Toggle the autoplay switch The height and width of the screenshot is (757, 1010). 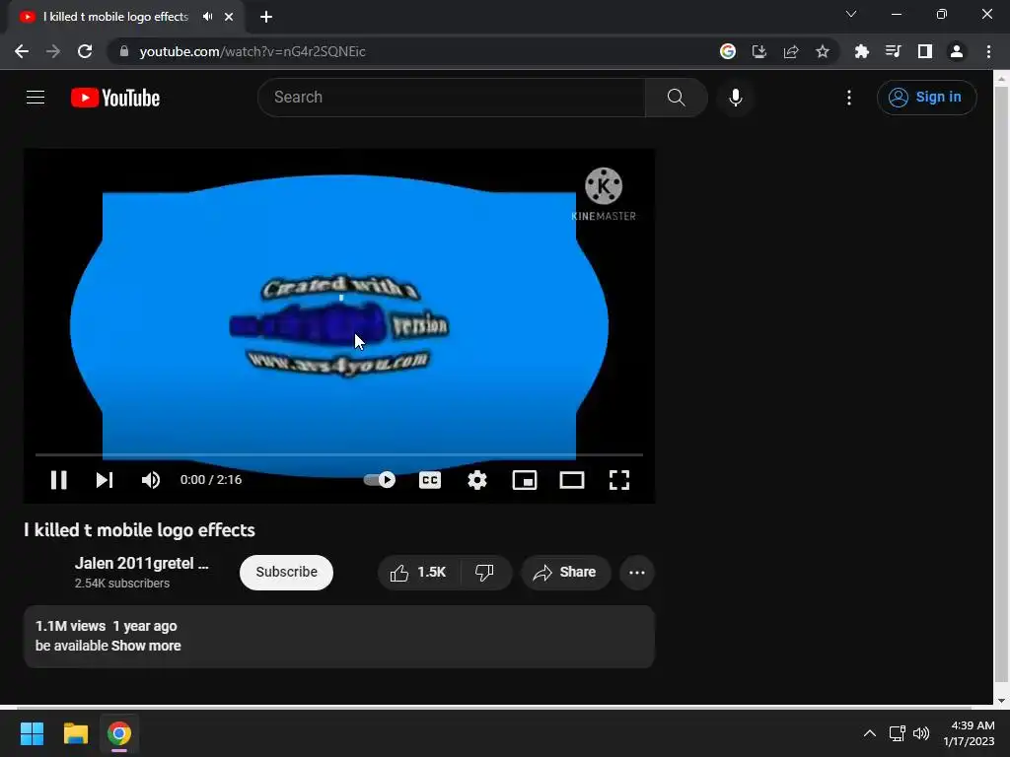380,480
